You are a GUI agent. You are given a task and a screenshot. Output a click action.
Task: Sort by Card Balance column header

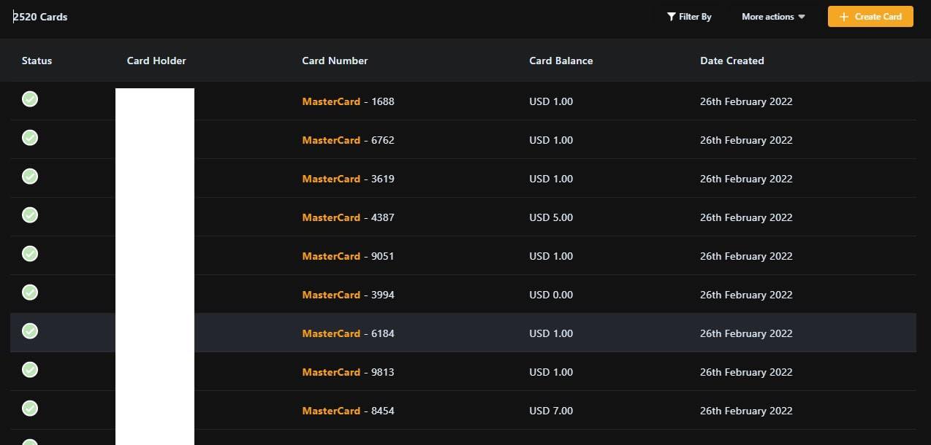coord(560,61)
